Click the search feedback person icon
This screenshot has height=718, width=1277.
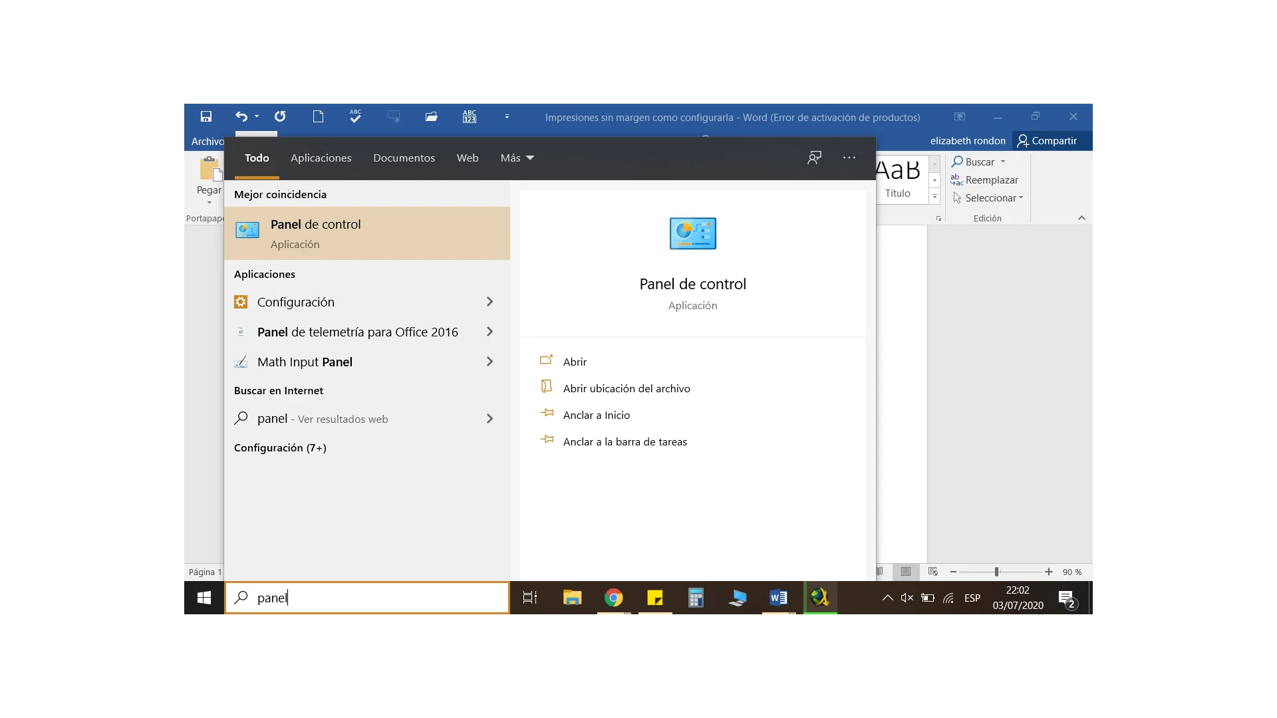pos(814,158)
